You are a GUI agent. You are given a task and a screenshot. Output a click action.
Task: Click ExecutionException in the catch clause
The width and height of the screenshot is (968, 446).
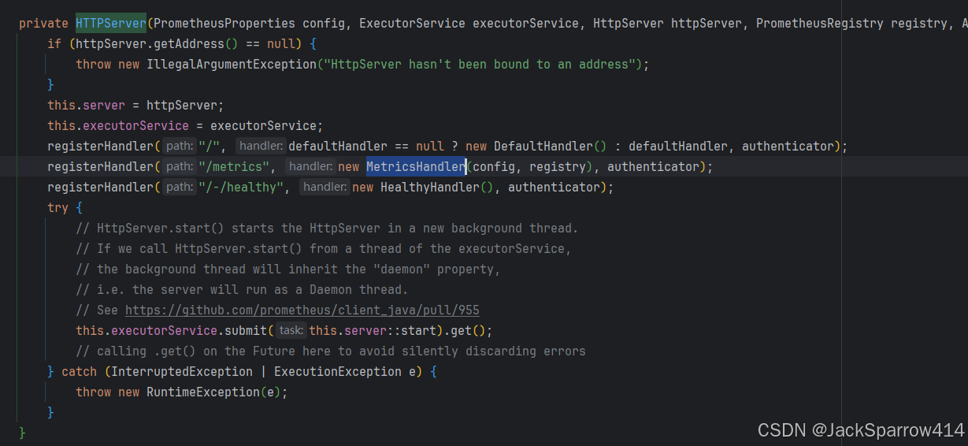(x=338, y=372)
